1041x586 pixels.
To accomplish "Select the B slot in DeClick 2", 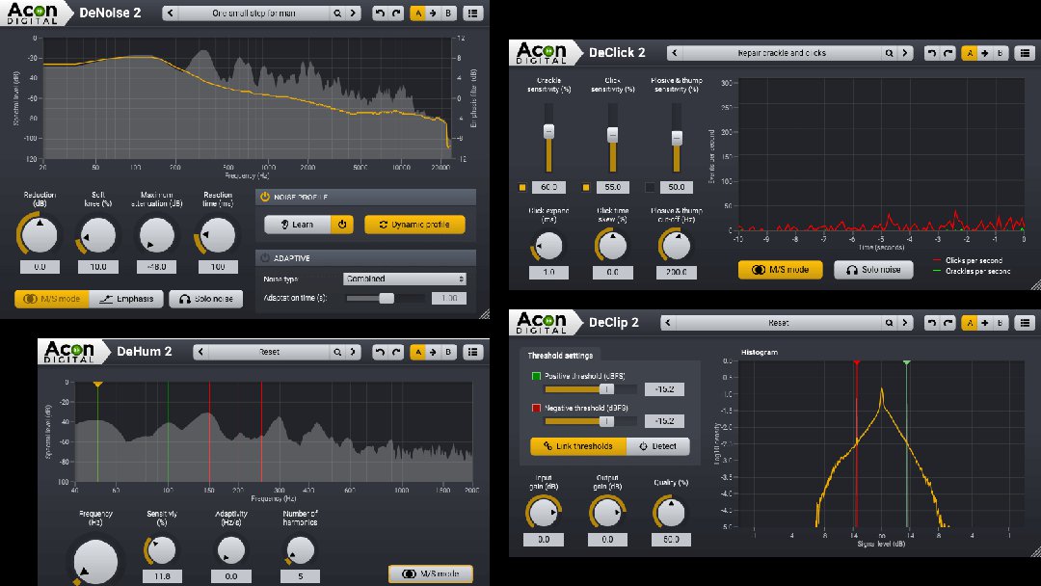I will coord(1001,53).
